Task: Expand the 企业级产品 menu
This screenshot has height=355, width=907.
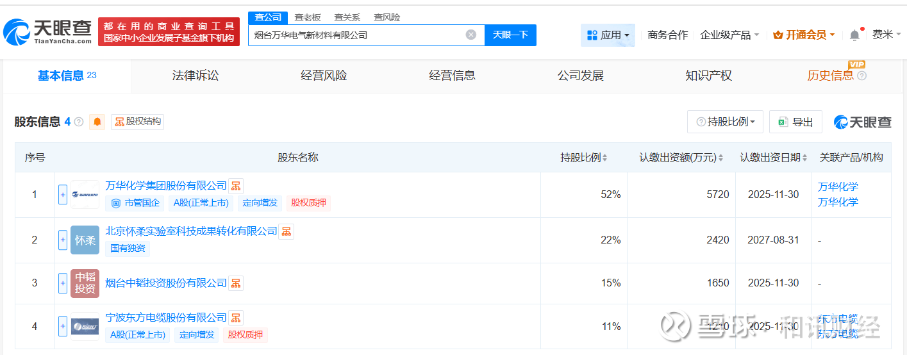Action: (729, 35)
